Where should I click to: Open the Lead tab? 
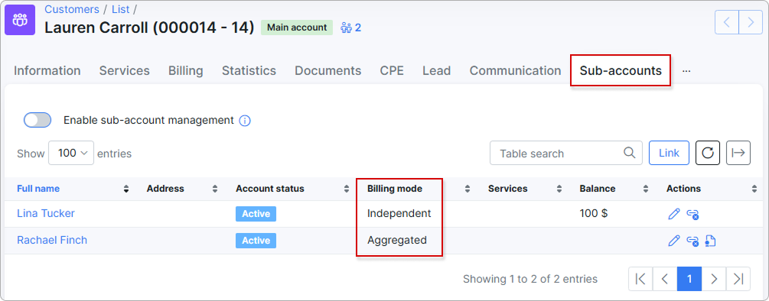tap(436, 70)
